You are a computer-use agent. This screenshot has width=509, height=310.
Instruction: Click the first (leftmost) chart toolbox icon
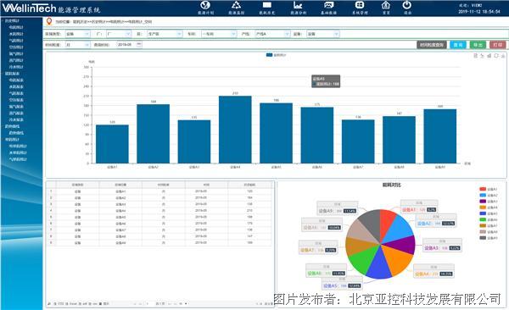476,56
